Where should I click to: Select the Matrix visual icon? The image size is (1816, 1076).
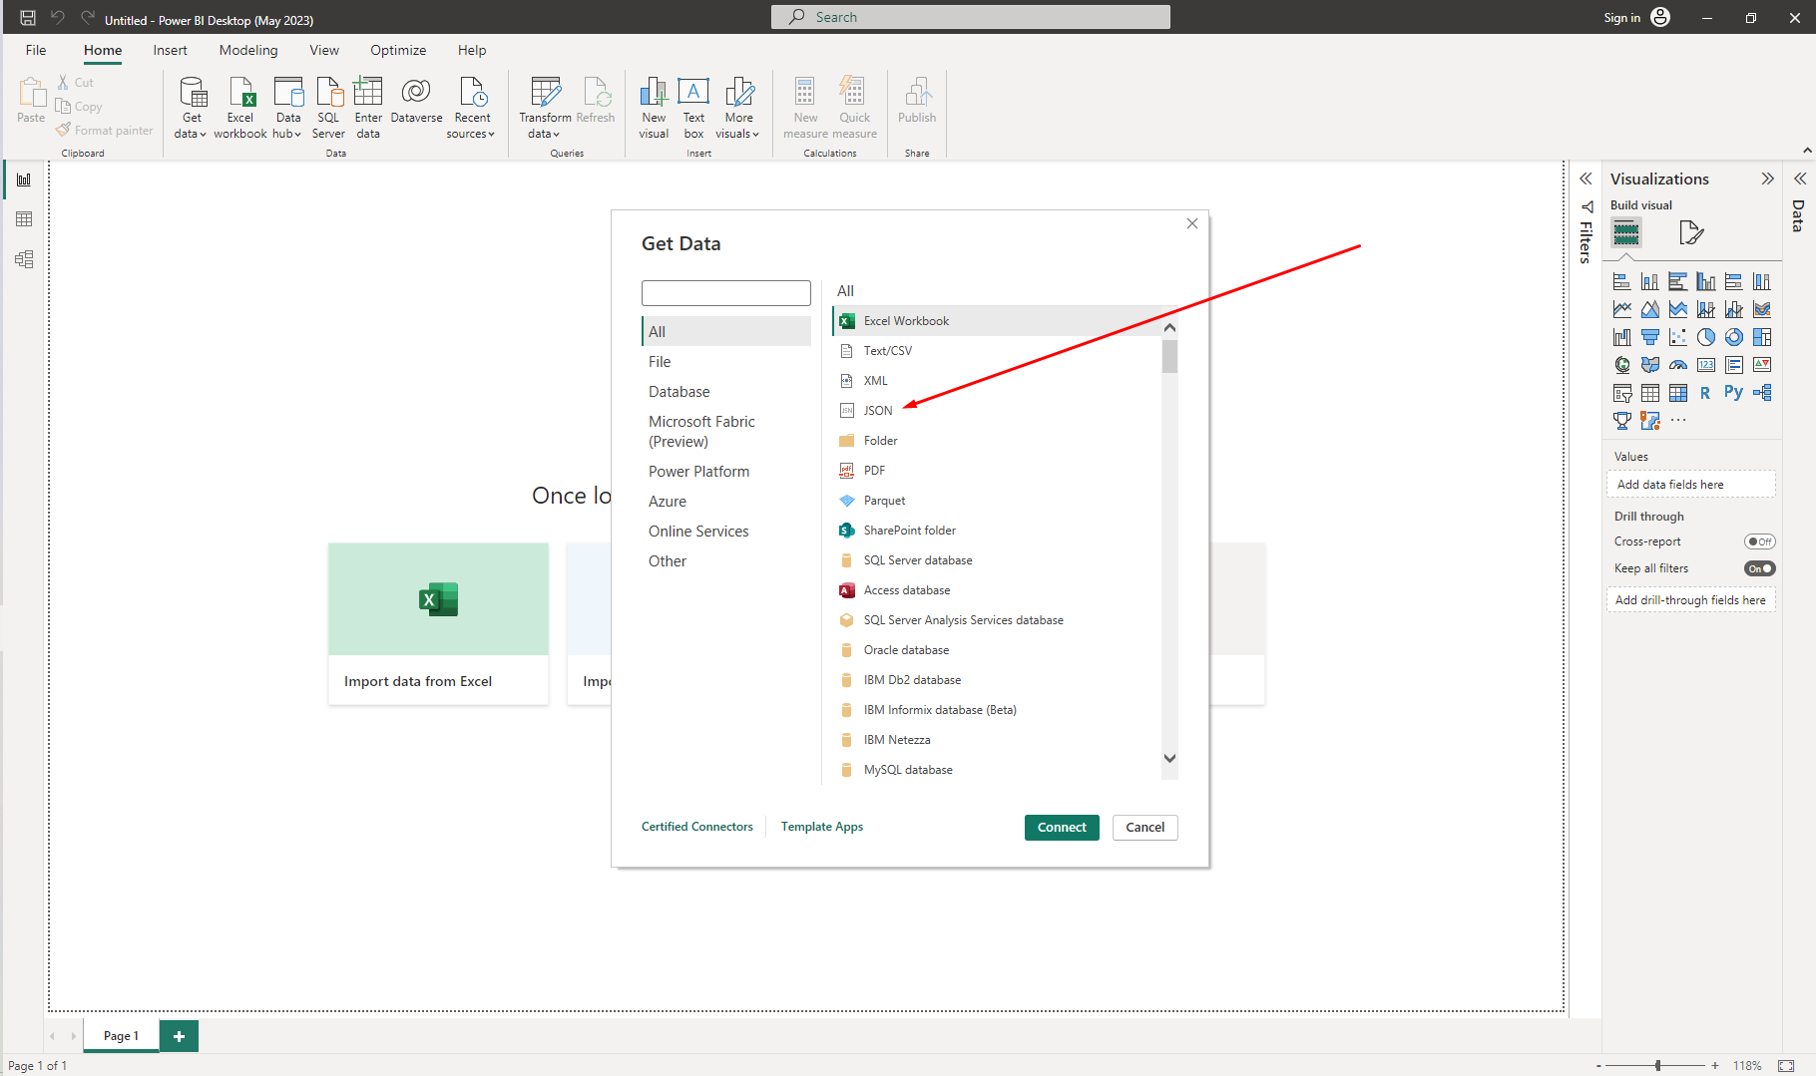[x=1678, y=394]
